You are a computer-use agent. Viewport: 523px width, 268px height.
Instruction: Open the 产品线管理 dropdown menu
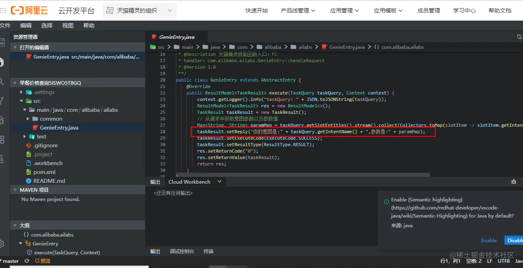(x=298, y=11)
